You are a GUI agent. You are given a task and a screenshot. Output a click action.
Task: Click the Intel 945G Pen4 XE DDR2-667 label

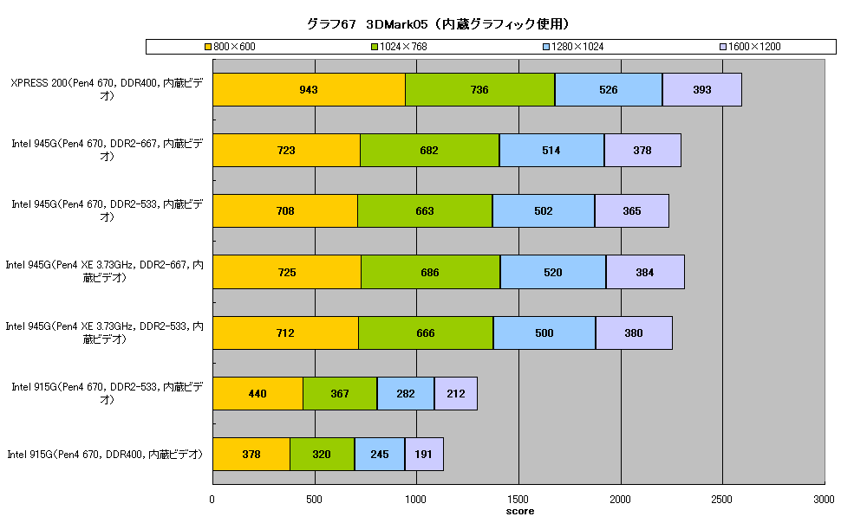click(x=105, y=271)
